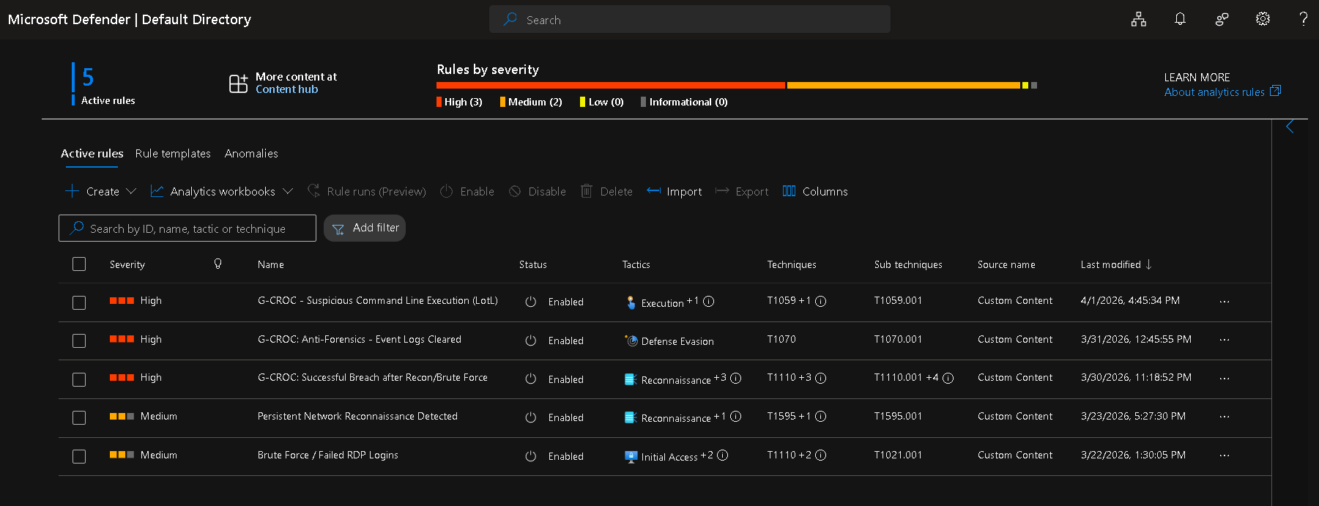Switch to the Anomalies tab
This screenshot has width=1319, height=506.
(251, 154)
